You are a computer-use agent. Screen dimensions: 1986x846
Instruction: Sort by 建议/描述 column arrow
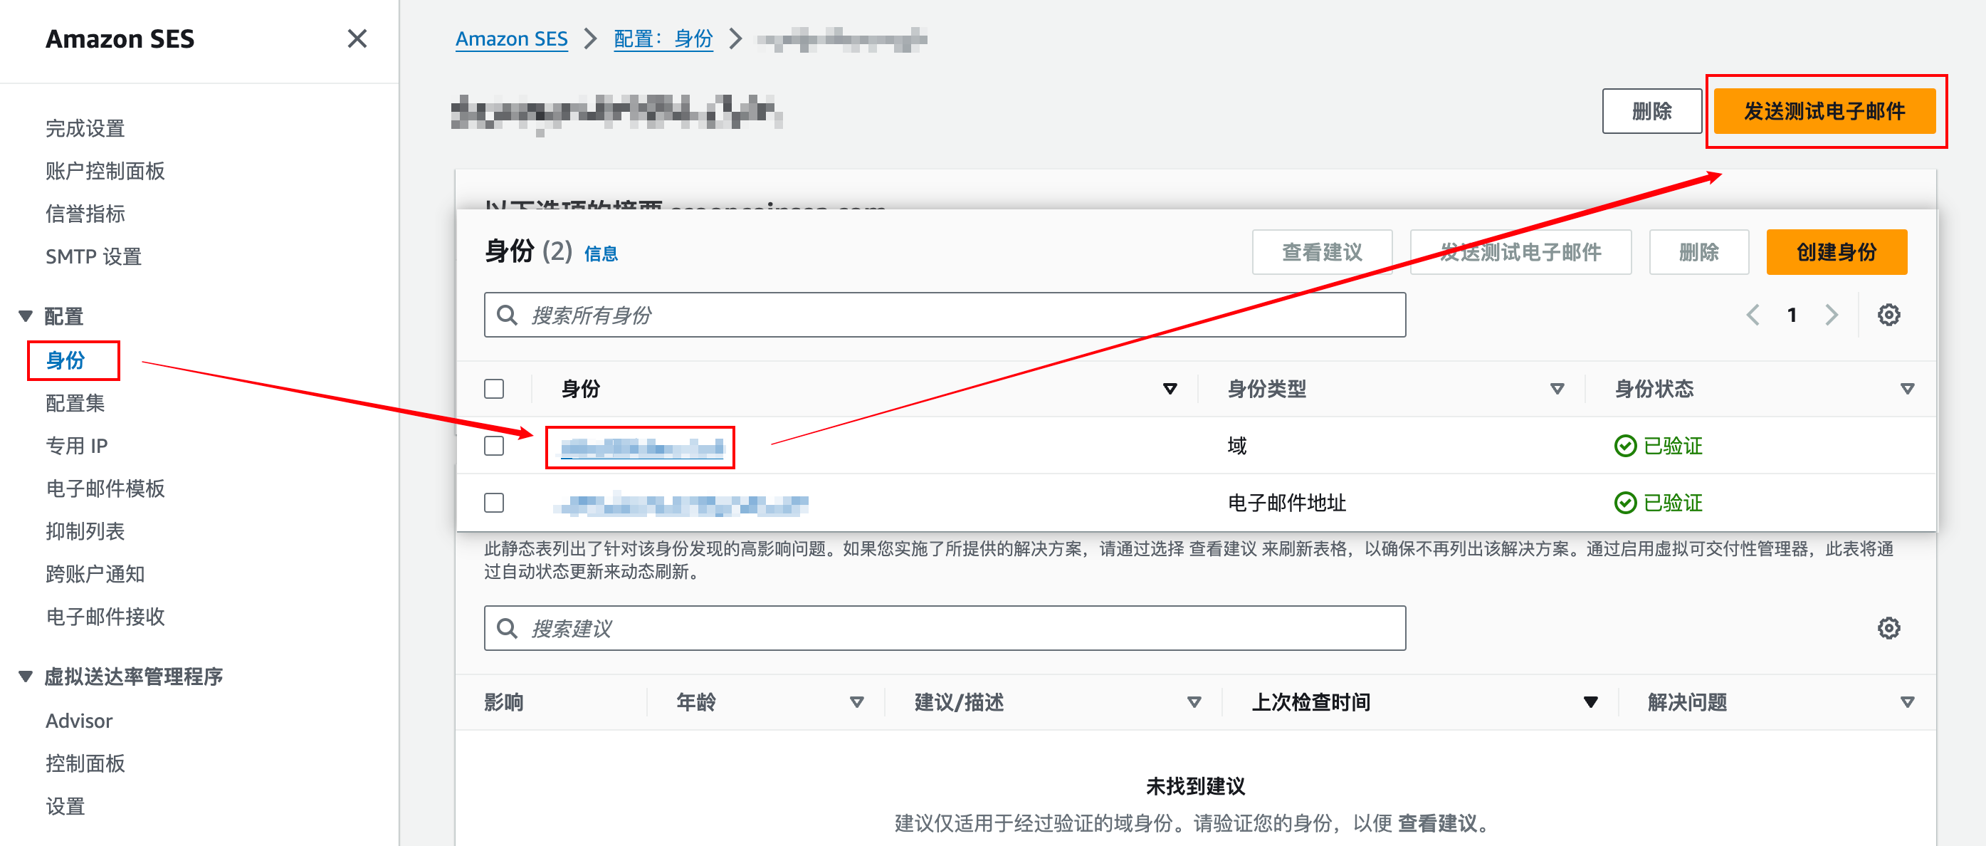tap(1194, 701)
